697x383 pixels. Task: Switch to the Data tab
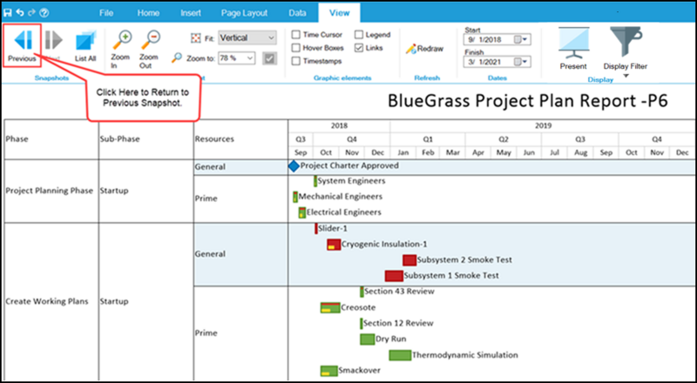[297, 13]
